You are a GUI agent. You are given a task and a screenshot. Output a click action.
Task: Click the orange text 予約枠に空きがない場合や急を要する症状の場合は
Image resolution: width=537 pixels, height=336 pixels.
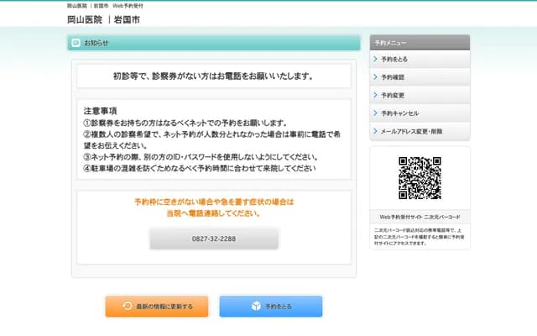(x=214, y=202)
